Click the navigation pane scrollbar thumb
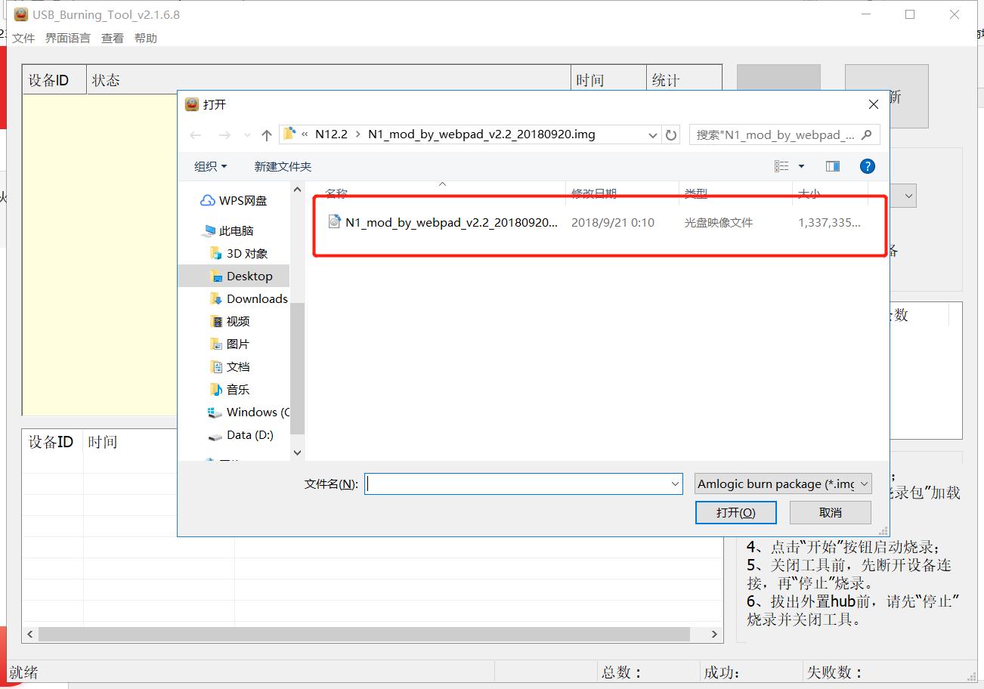 pos(297,368)
